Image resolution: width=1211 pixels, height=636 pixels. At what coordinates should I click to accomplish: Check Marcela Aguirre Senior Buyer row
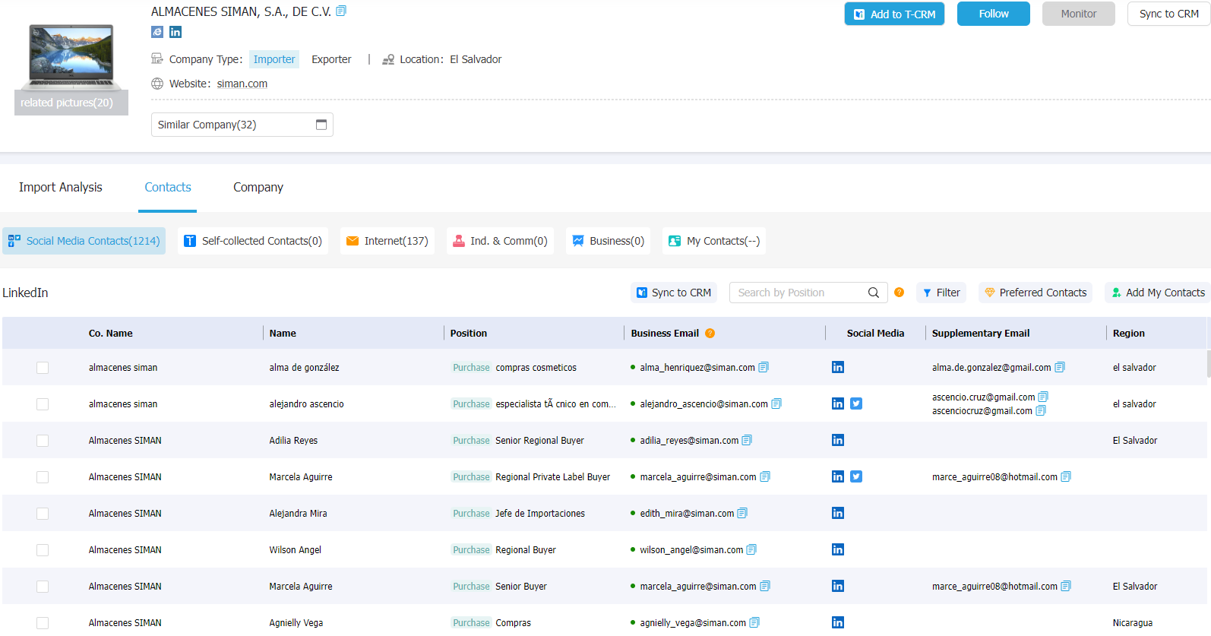(43, 587)
